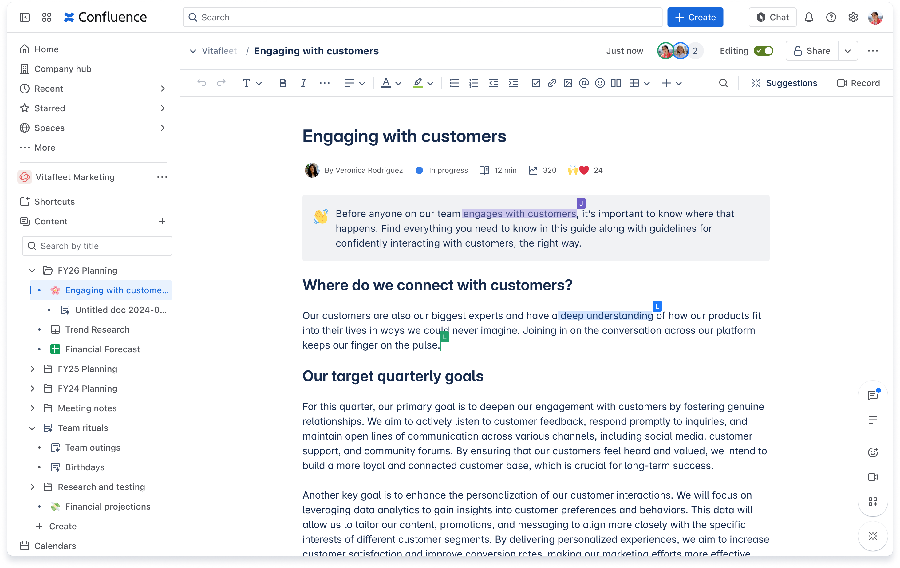Toggle Suggestions panel on
The width and height of the screenshot is (900, 568).
coord(785,83)
